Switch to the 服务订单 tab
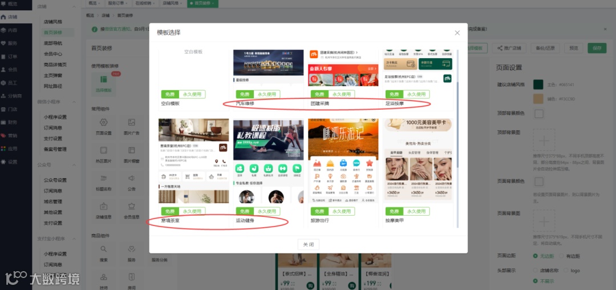 click(117, 3)
